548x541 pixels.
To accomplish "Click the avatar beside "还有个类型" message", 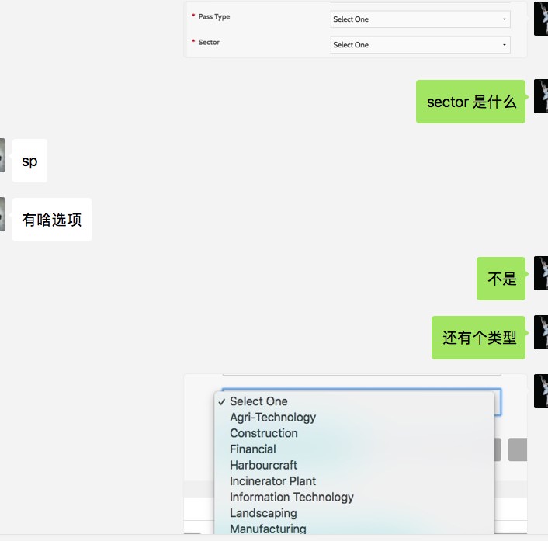I will point(541,332).
